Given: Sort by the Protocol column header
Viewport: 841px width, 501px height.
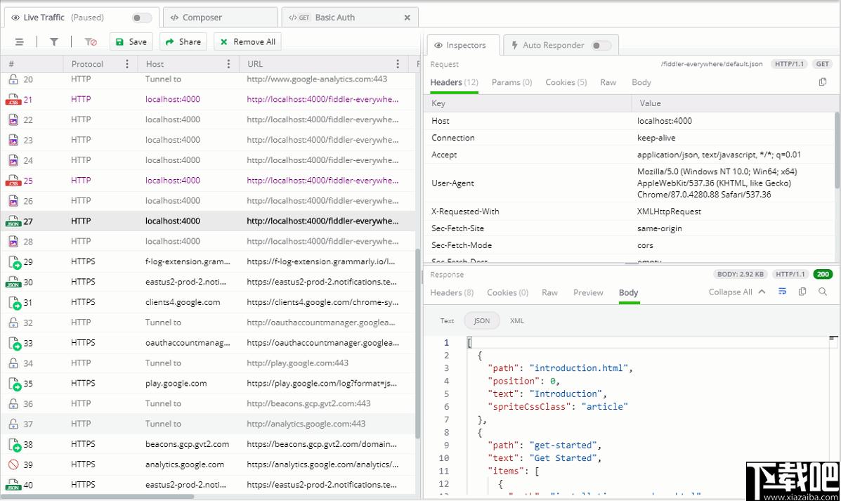Looking at the screenshot, I should 87,64.
